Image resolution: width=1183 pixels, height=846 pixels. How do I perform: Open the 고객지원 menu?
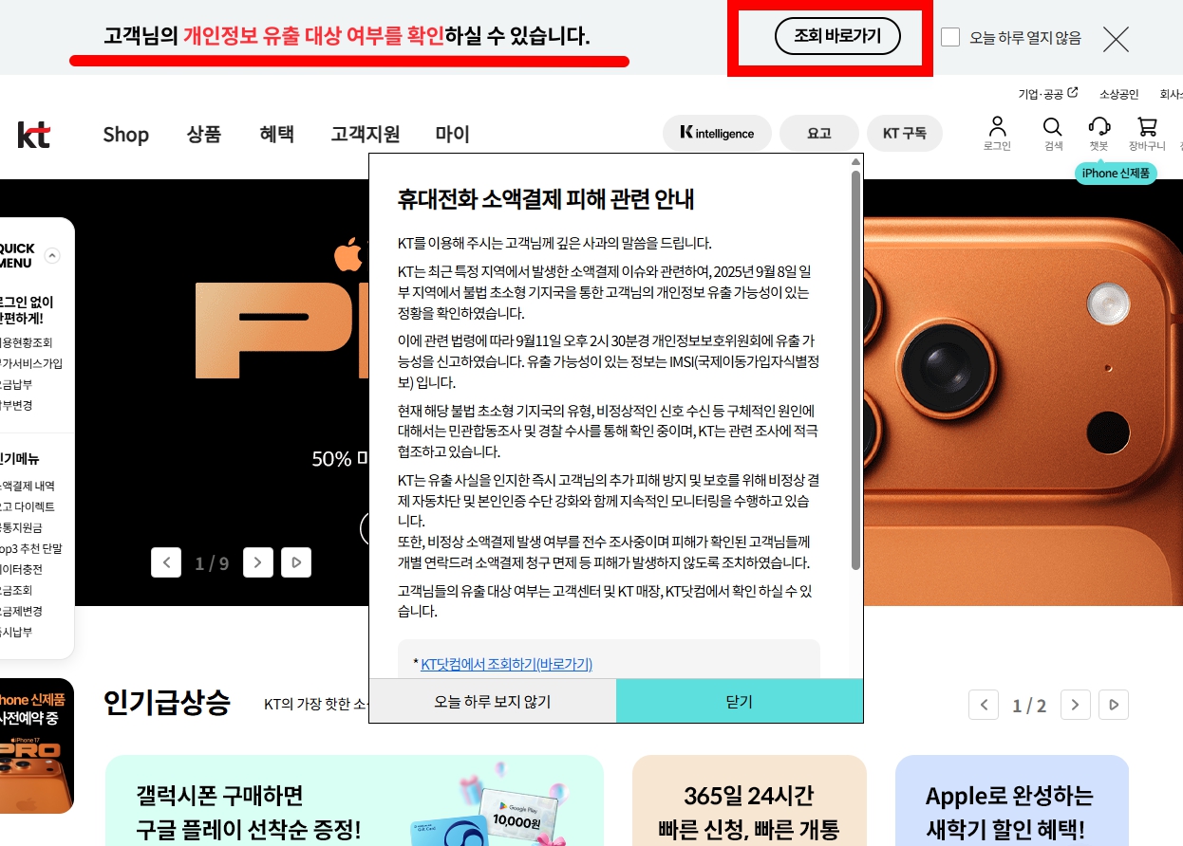(x=366, y=135)
